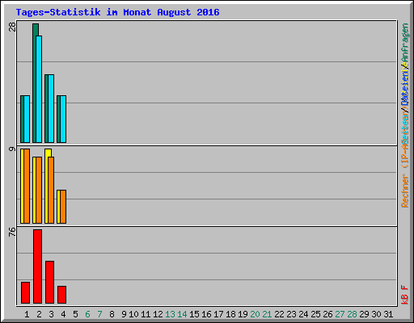Click day 19 on the x-axis
The image size is (414, 323).
point(243,314)
